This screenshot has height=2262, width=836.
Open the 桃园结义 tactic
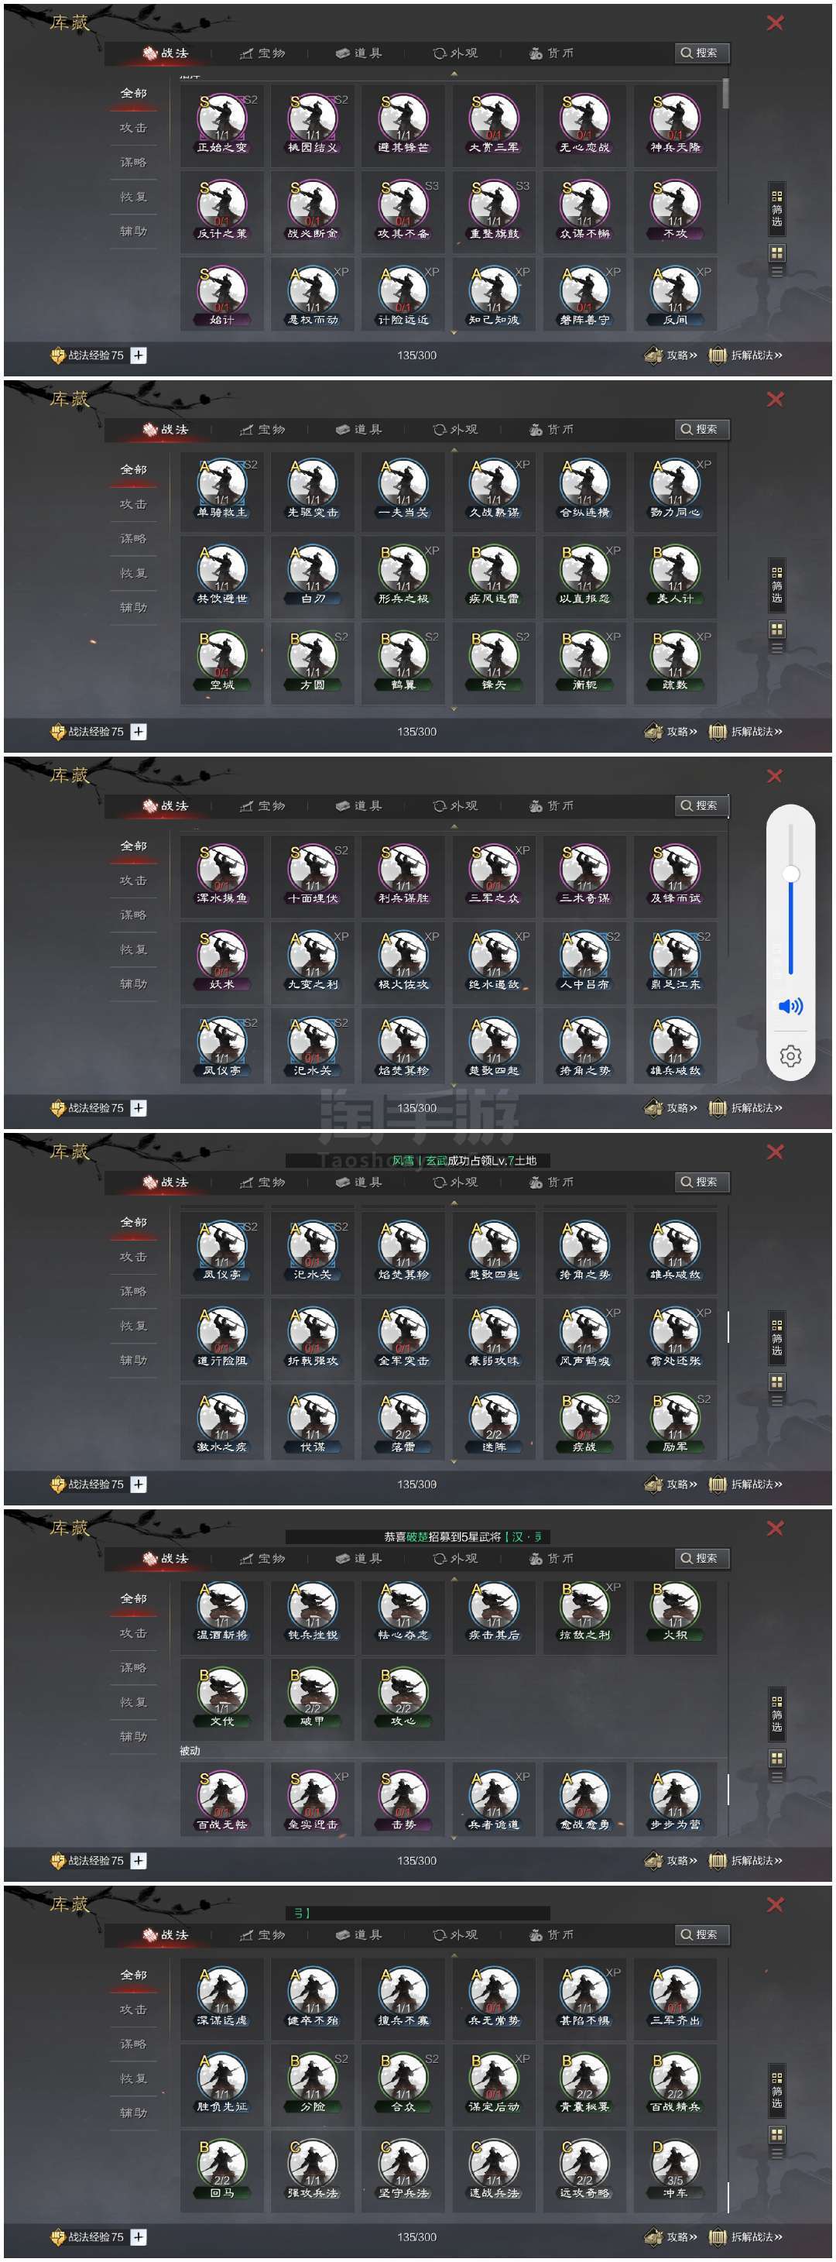[313, 125]
